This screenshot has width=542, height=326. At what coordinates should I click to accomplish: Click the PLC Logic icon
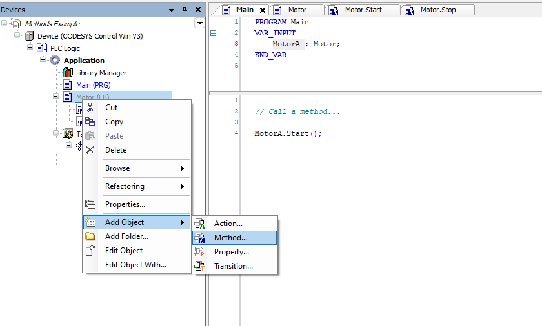(x=42, y=48)
